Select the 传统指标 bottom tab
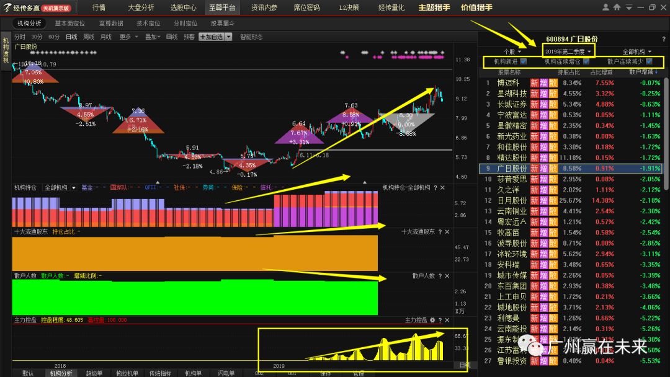 pos(160,373)
